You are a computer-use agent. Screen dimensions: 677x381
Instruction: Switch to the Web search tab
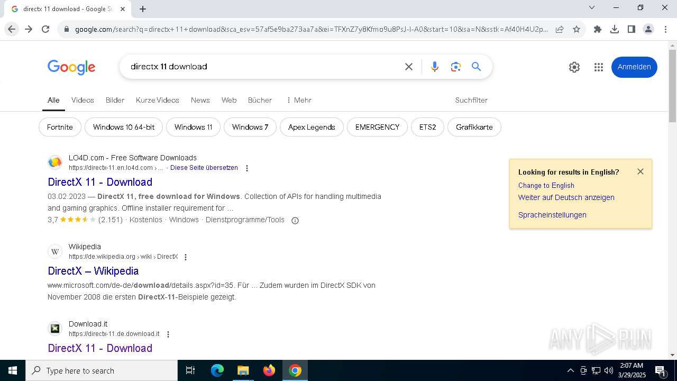click(x=229, y=100)
